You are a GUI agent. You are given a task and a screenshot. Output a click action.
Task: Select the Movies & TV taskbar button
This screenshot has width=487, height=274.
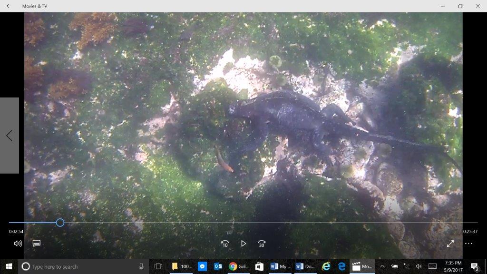point(362,266)
